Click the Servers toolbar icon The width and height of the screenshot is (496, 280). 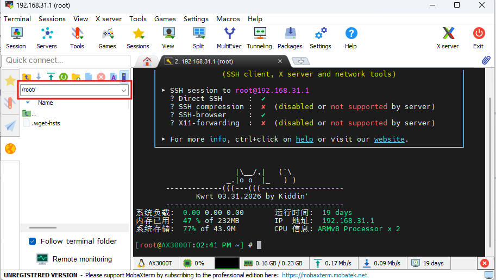(47, 38)
